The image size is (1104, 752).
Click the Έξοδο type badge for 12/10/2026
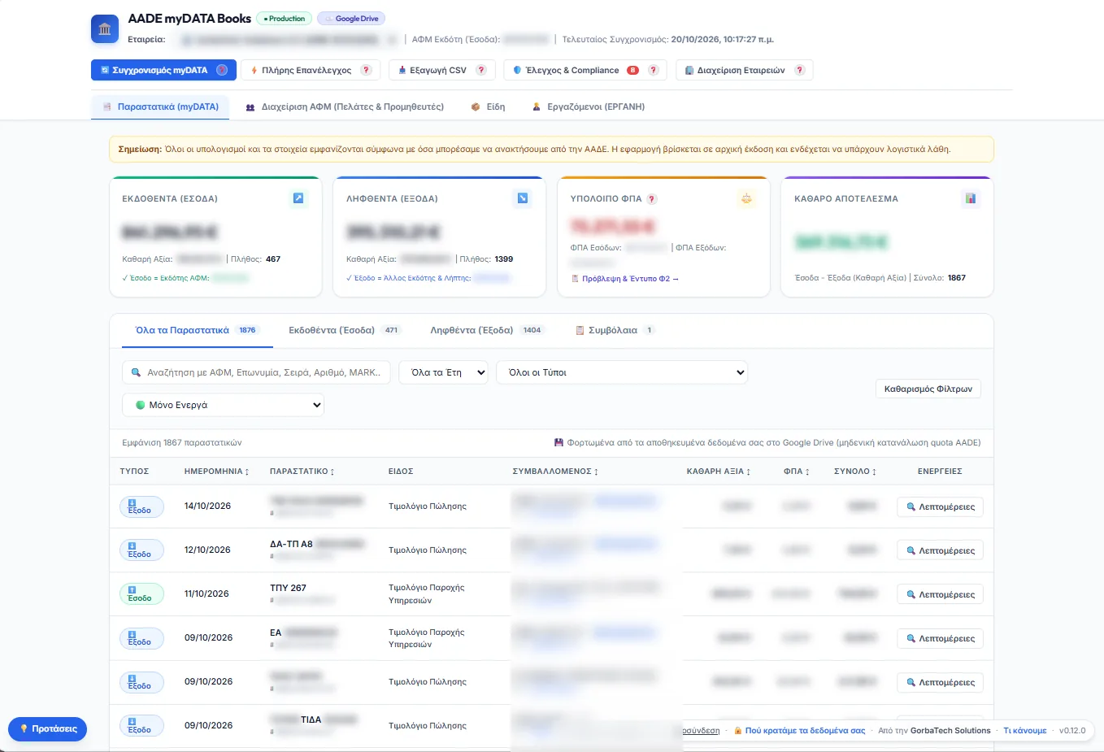point(141,550)
